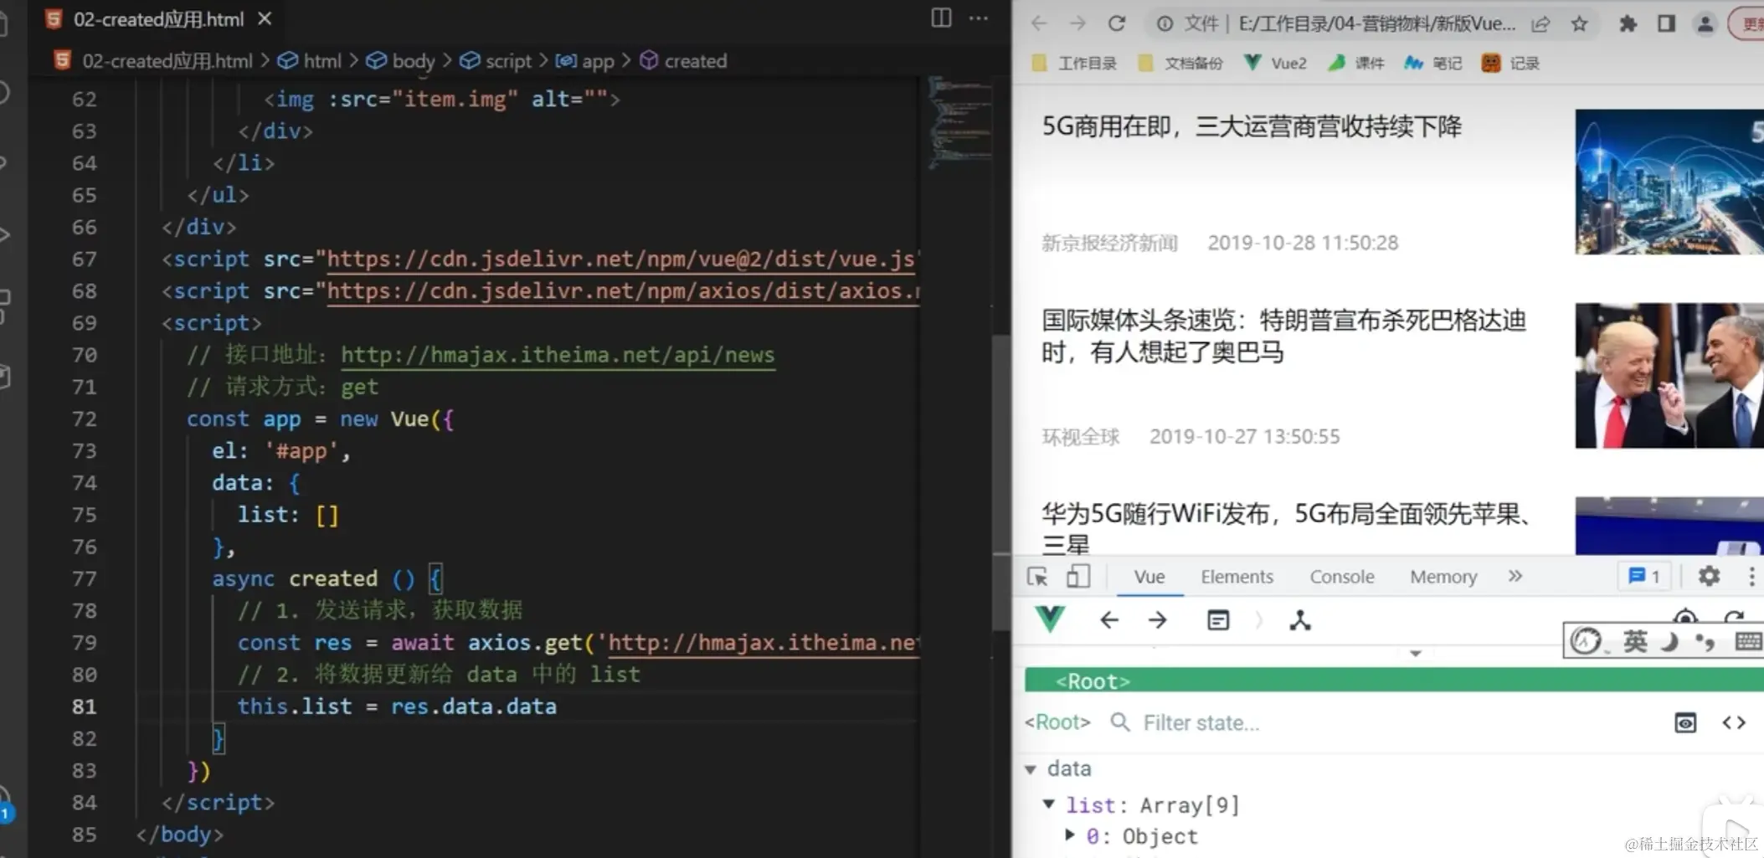Image resolution: width=1764 pixels, height=858 pixels.
Task: Open the 课件 bookmark
Action: (x=1356, y=63)
